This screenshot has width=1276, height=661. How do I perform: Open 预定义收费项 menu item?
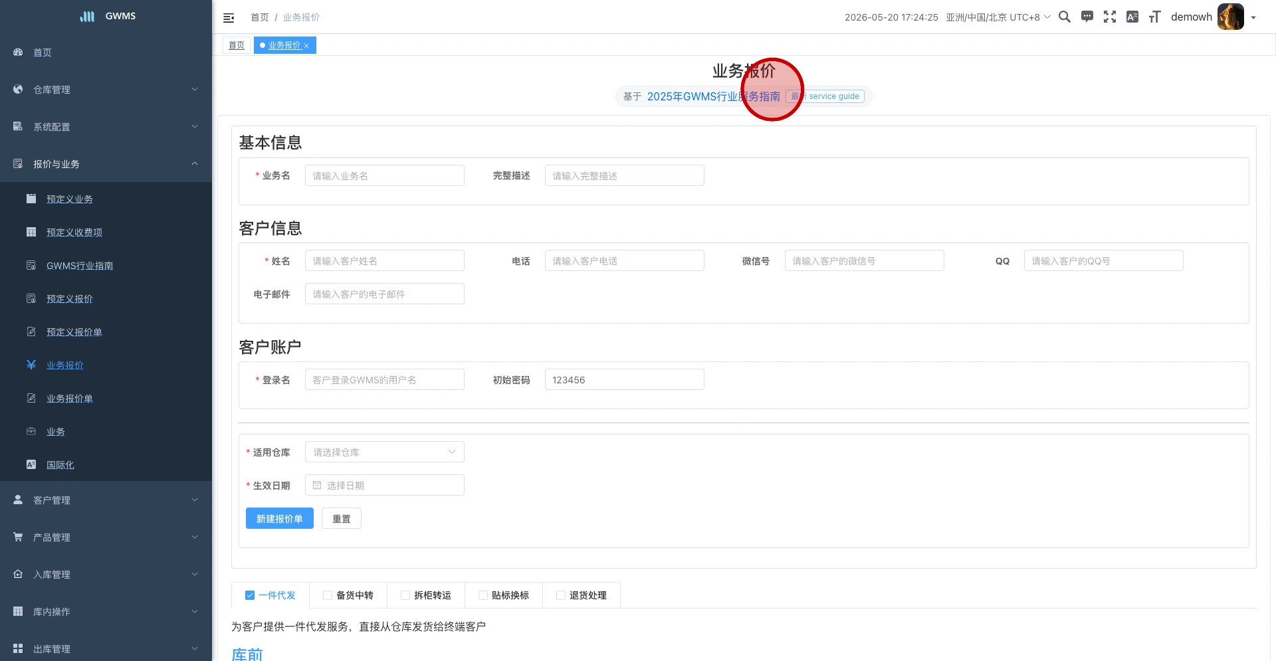point(106,232)
